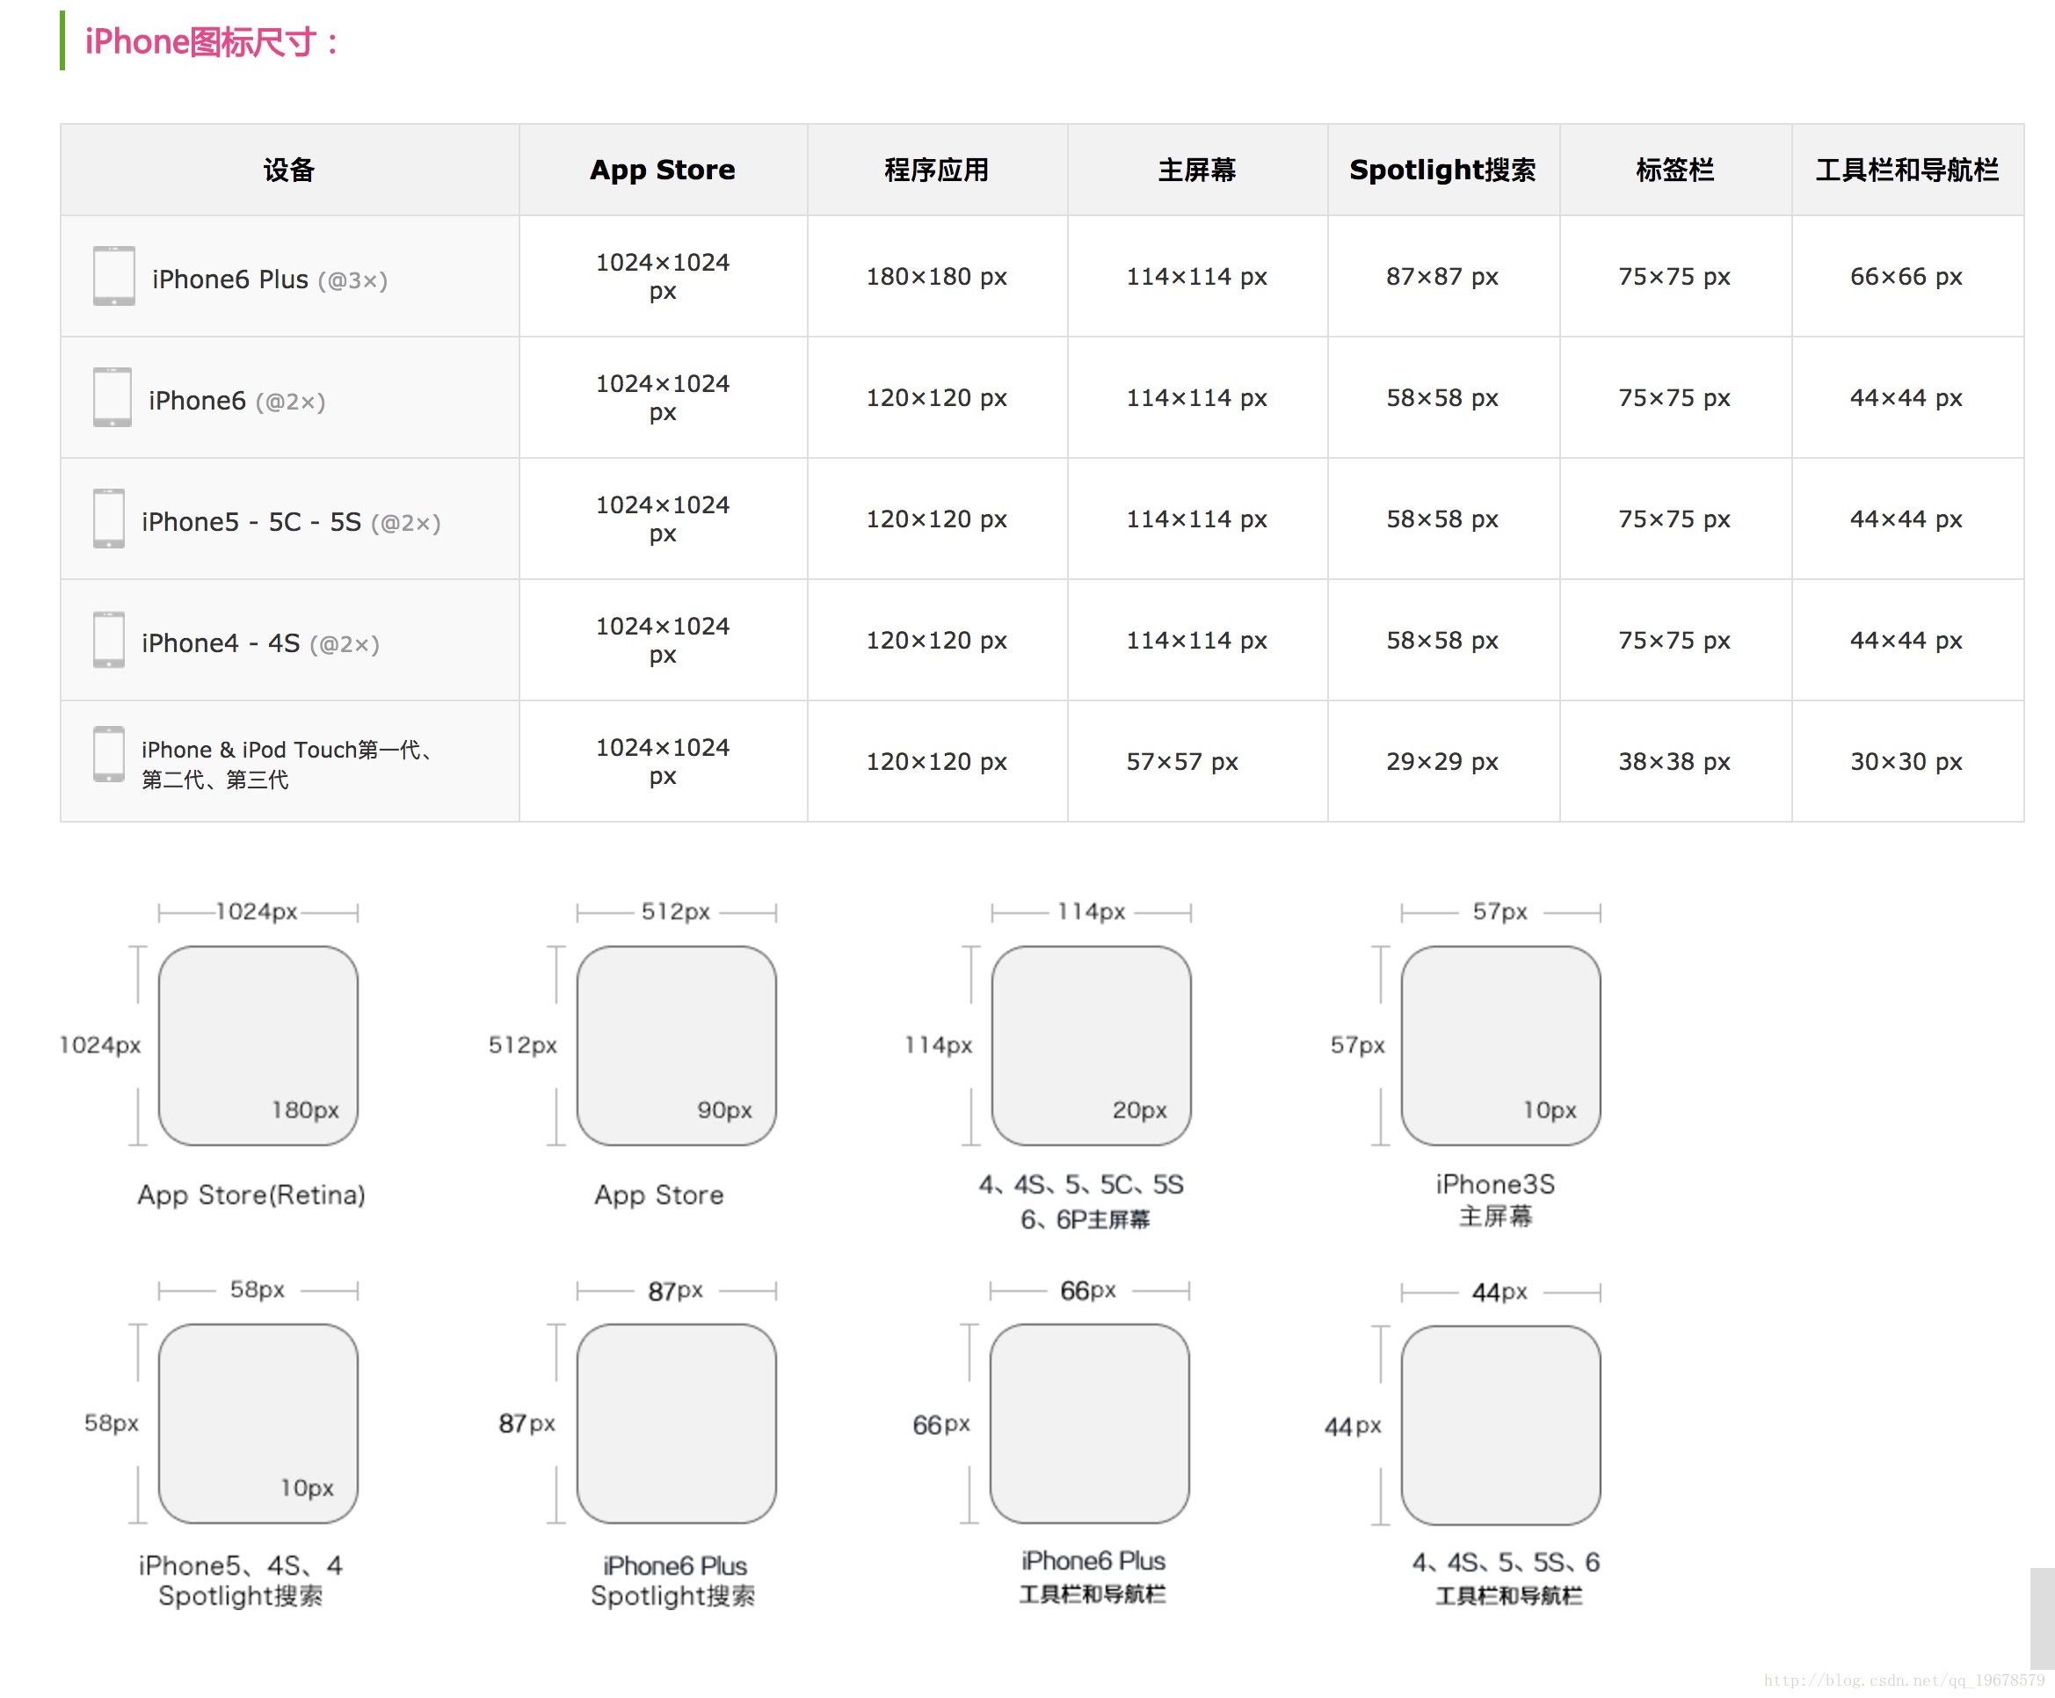This screenshot has height=1698, width=2055.
Task: Click the 4、4S、5、5S、6 工具栏和导航栏 caption
Action: click(1507, 1578)
